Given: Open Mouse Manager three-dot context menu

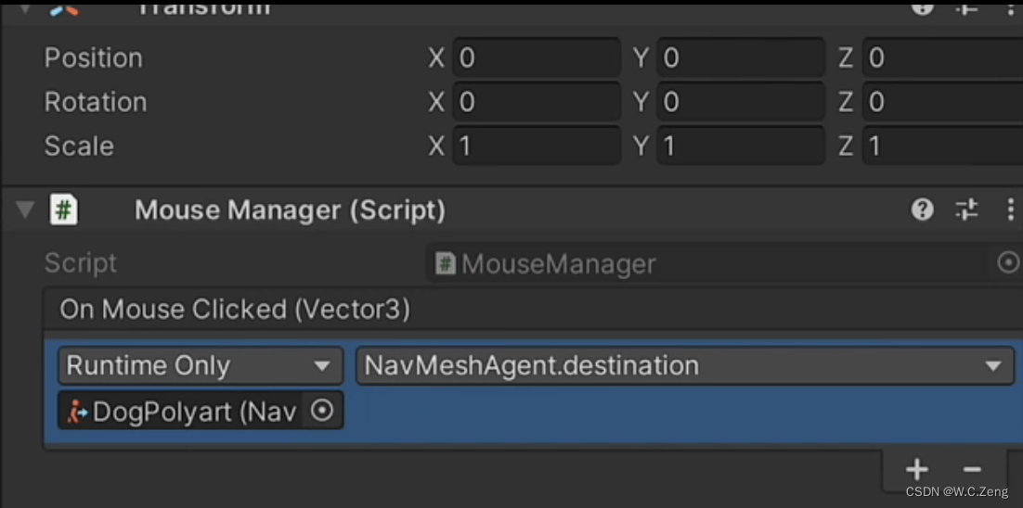Looking at the screenshot, I should [1010, 210].
